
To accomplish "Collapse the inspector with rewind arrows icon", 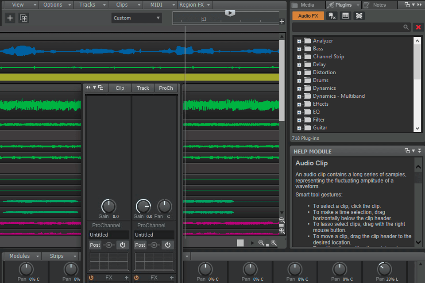I will point(89,88).
